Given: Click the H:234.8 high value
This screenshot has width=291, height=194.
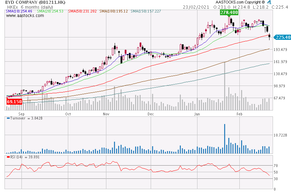Looking at the screenshot, I should (242, 7).
